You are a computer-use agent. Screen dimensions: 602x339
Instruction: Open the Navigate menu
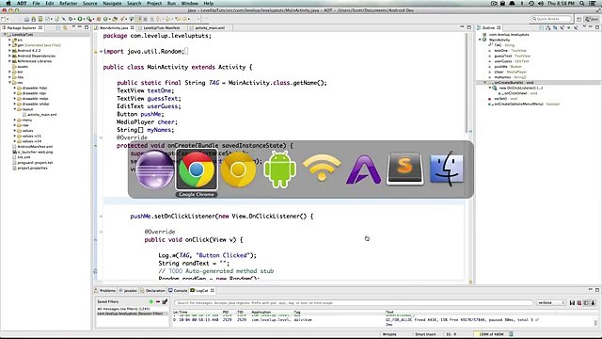(112, 3)
